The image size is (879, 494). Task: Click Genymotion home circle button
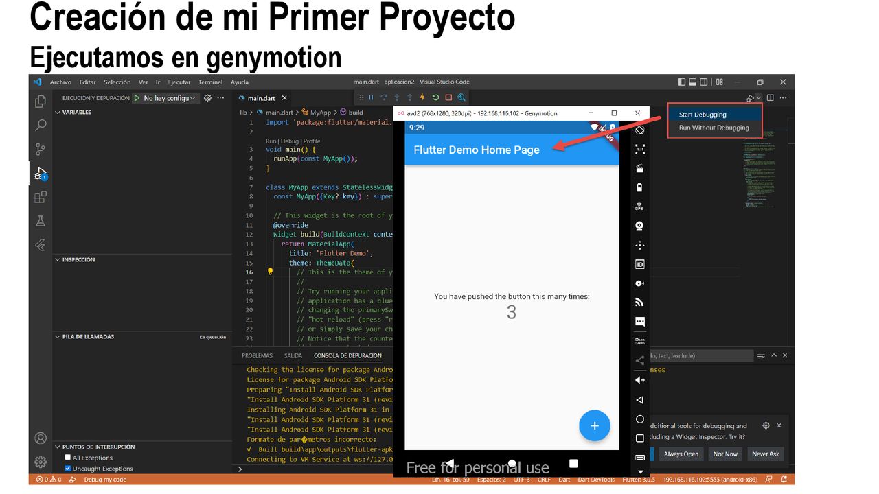[x=639, y=419]
